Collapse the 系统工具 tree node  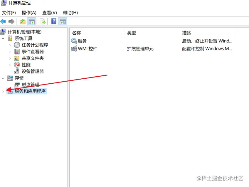(x=3, y=38)
